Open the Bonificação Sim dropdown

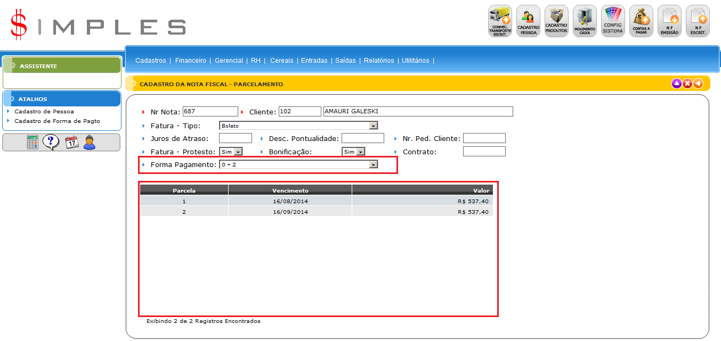click(x=361, y=152)
